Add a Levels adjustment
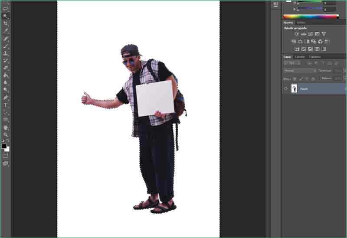This screenshot has width=347, height=238. (304, 34)
